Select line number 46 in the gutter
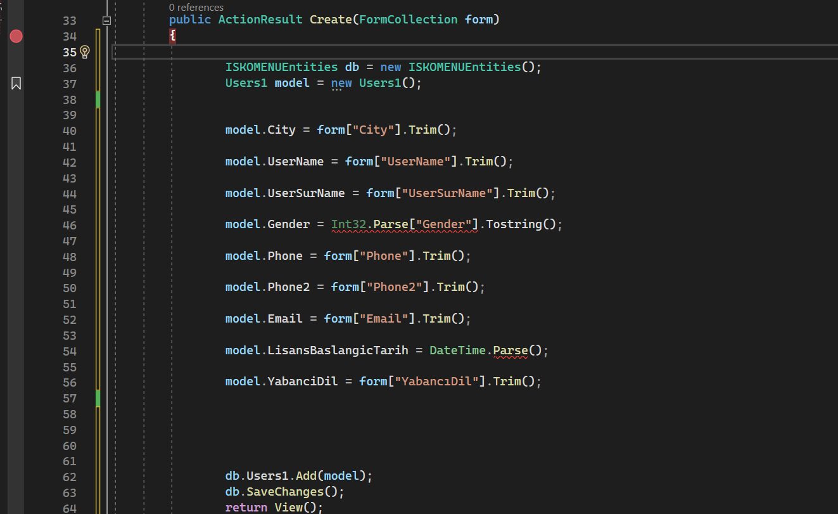The width and height of the screenshot is (838, 514). (x=70, y=224)
